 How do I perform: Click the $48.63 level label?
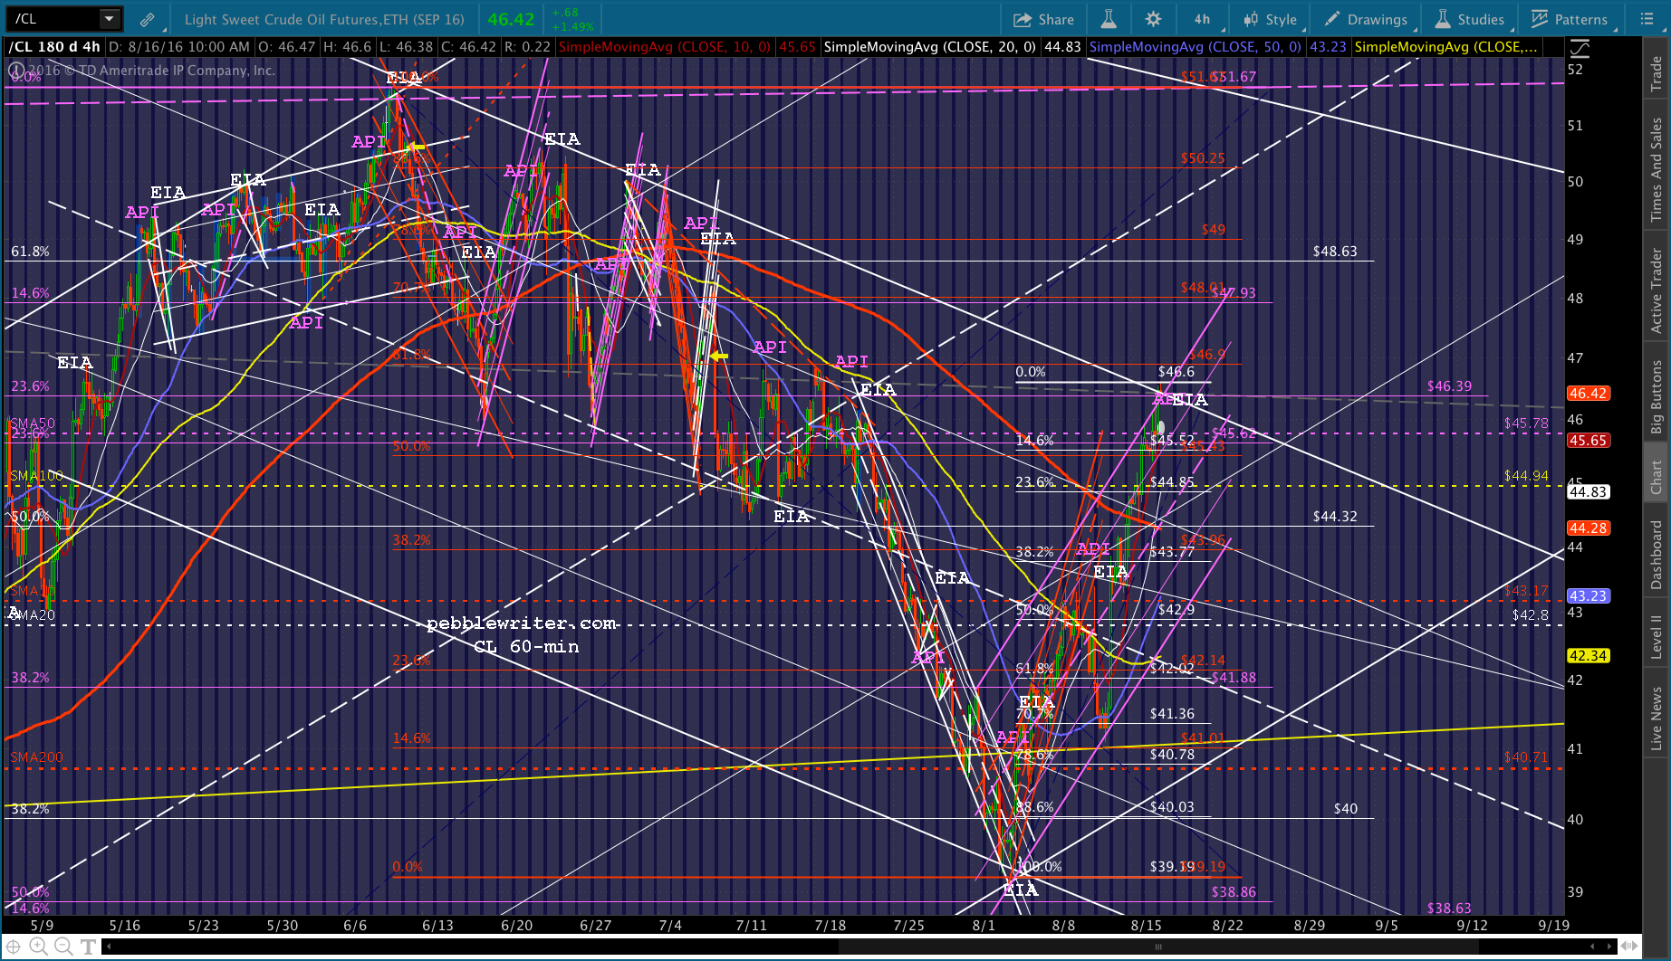[x=1335, y=252]
